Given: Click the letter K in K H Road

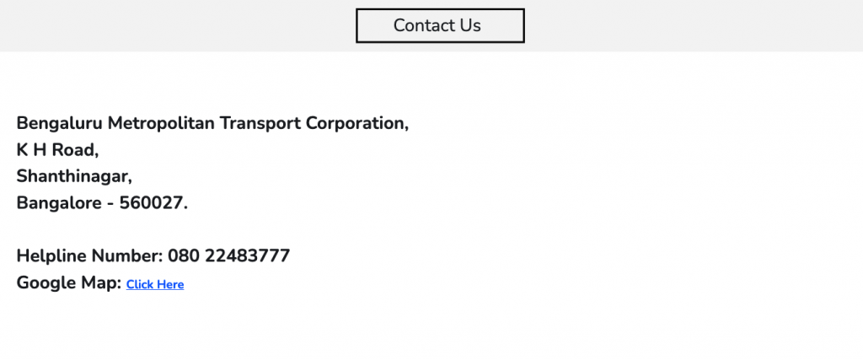Looking at the screenshot, I should click(x=23, y=150).
